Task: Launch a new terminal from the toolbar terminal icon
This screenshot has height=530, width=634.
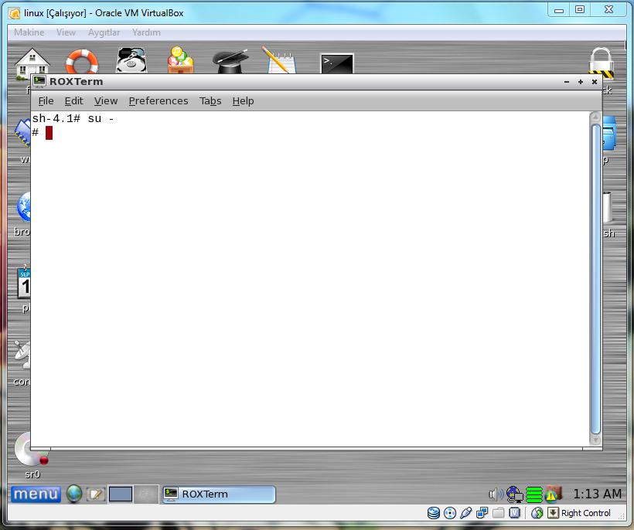Action: (x=334, y=60)
